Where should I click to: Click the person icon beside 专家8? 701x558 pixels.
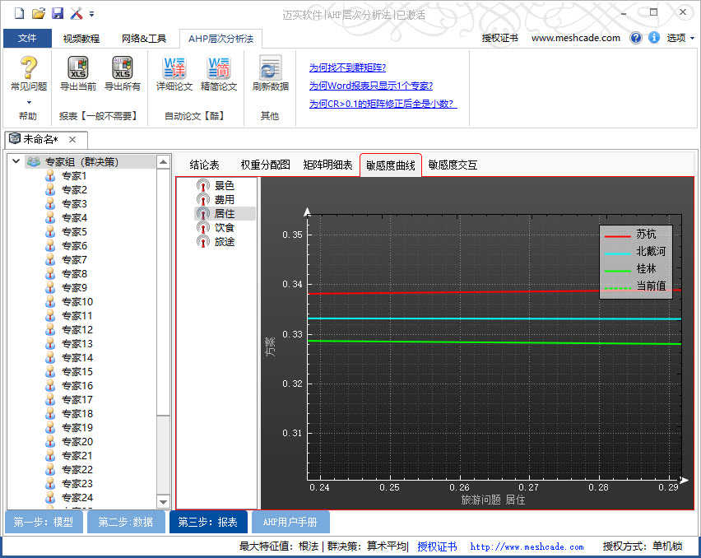coord(50,273)
